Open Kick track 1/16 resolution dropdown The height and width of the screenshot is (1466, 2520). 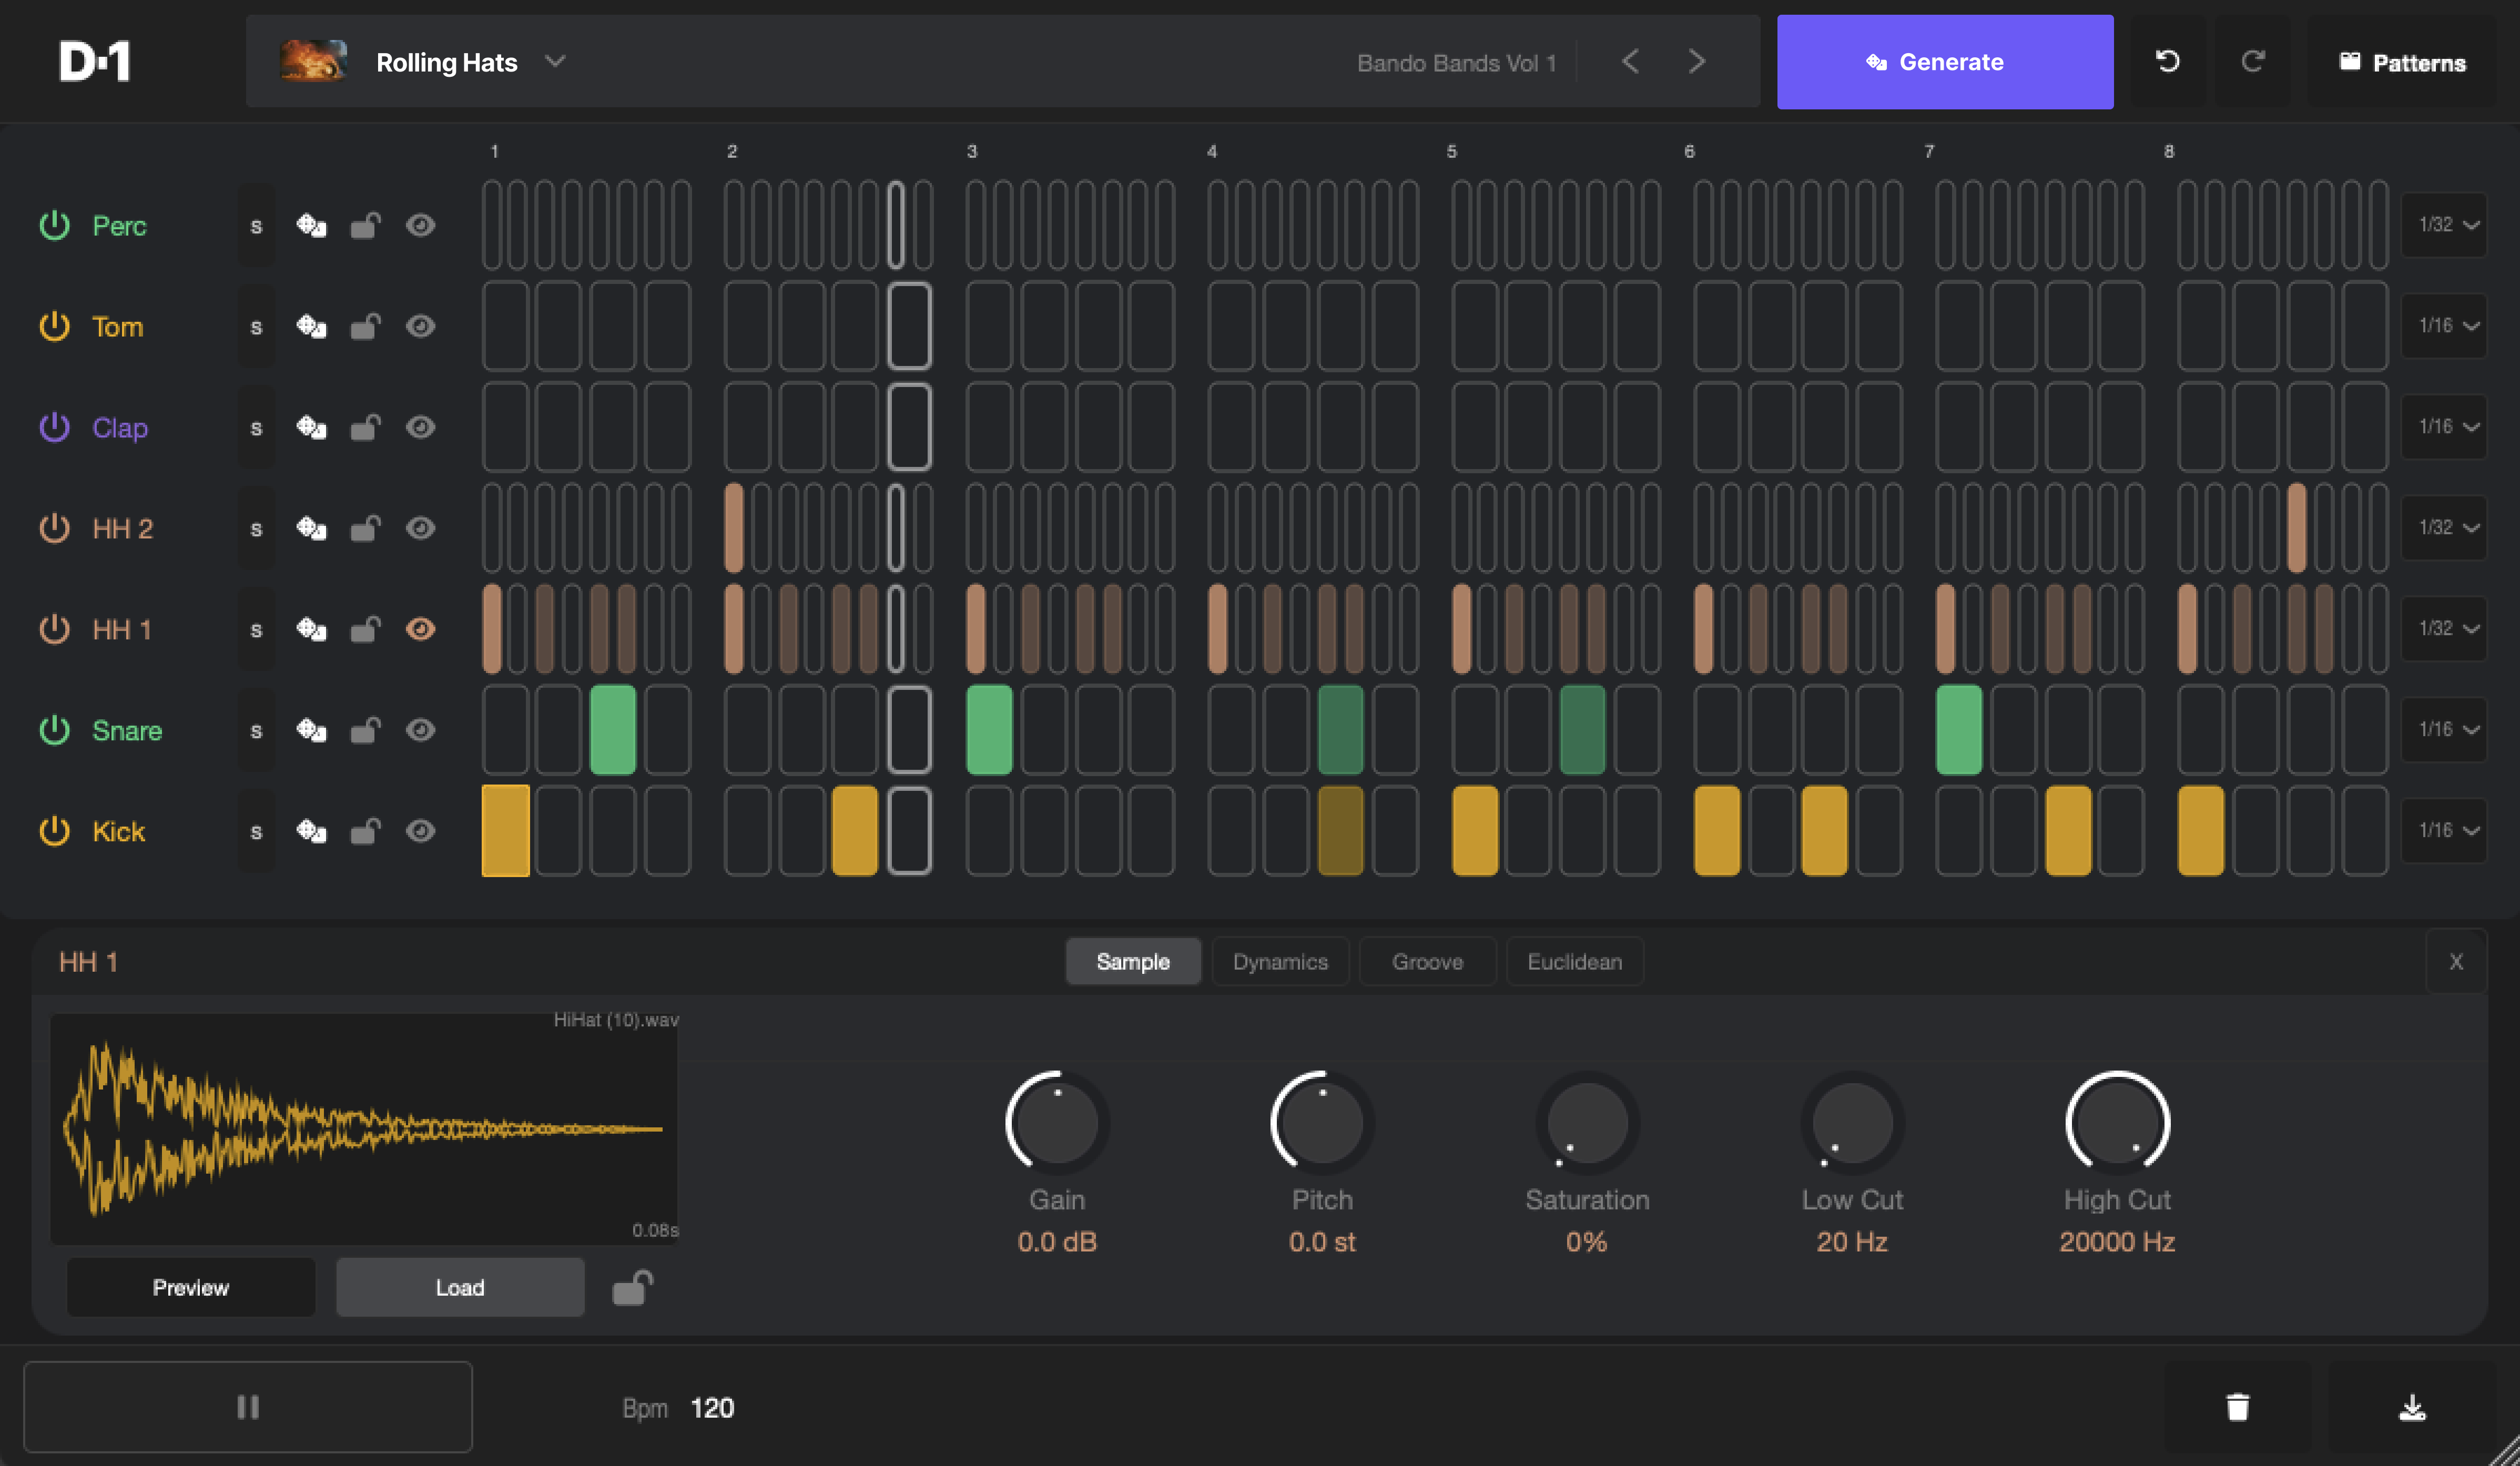tap(2445, 831)
